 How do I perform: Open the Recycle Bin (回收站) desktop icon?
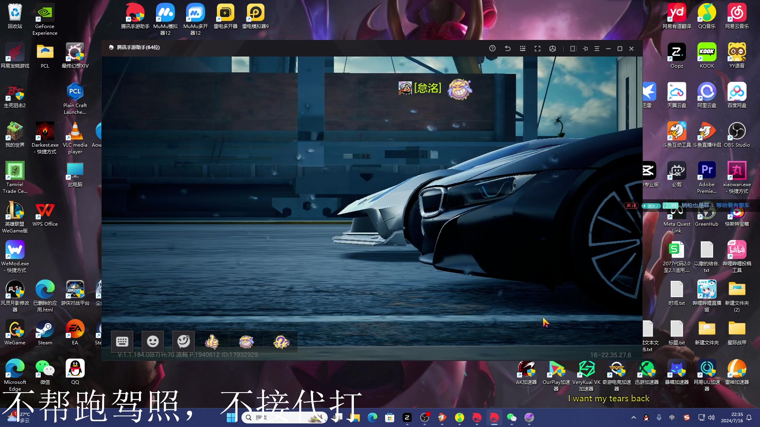[x=15, y=17]
